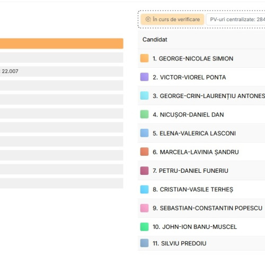Click the coral swatch beside Marcela-Lavinia Șandru
The image size is (265, 265).
144,152
